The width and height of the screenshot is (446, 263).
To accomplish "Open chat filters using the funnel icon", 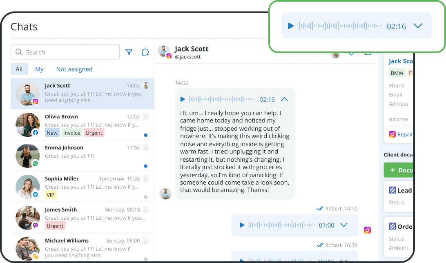I will pos(129,52).
